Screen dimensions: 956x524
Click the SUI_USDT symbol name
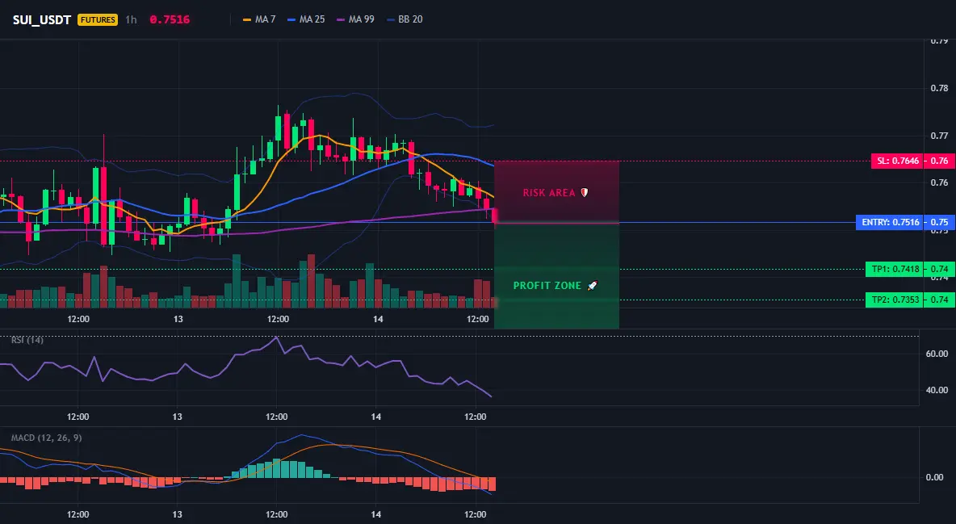(42, 19)
